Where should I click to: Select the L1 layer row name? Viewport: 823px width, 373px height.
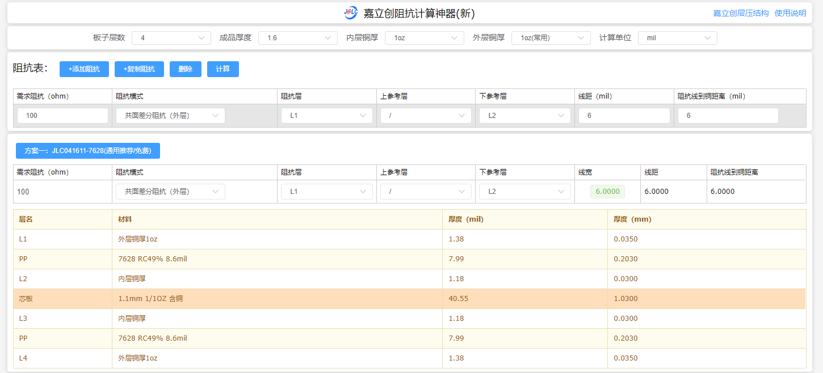[23, 239]
